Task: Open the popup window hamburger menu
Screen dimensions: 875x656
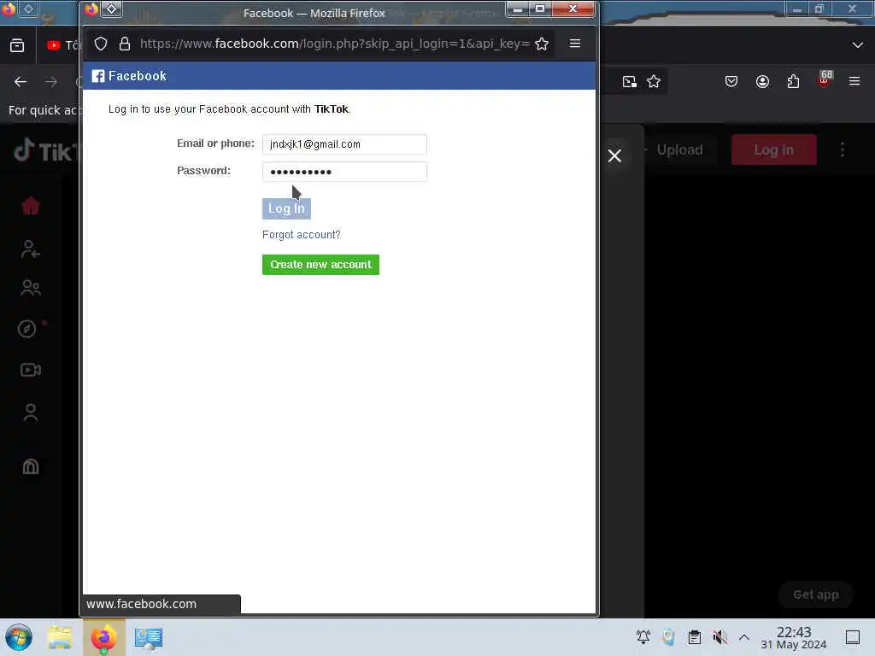Action: click(575, 43)
